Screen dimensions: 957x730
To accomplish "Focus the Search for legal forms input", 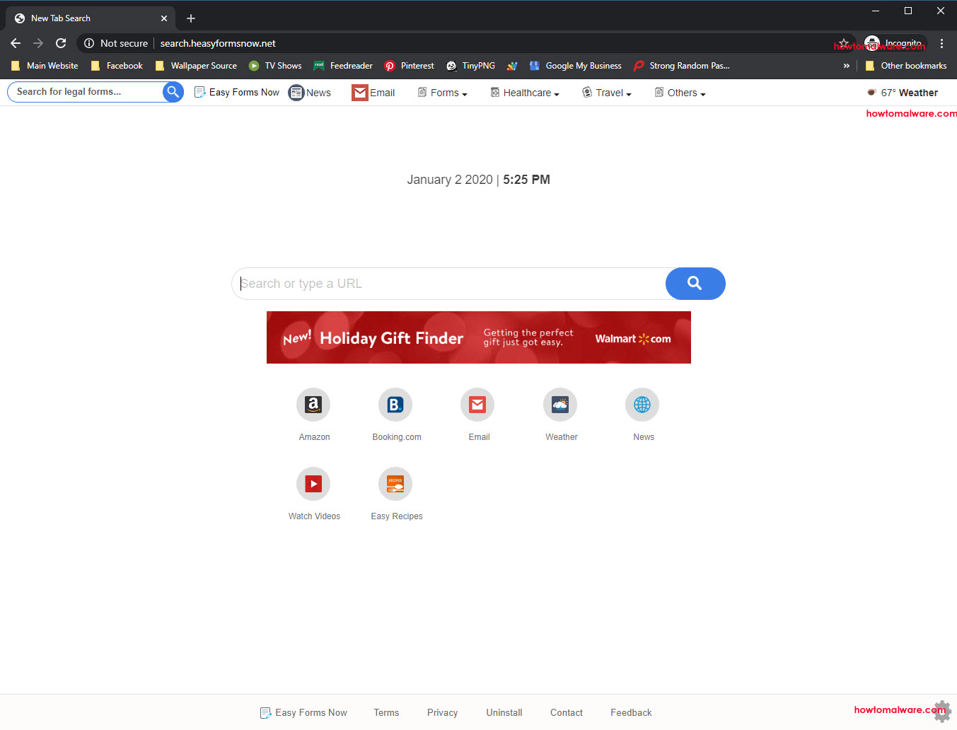I will pos(85,92).
